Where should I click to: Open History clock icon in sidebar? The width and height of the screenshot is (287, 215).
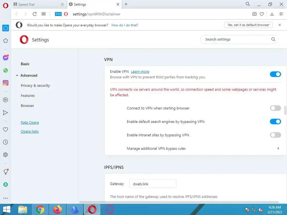(x=6, y=142)
